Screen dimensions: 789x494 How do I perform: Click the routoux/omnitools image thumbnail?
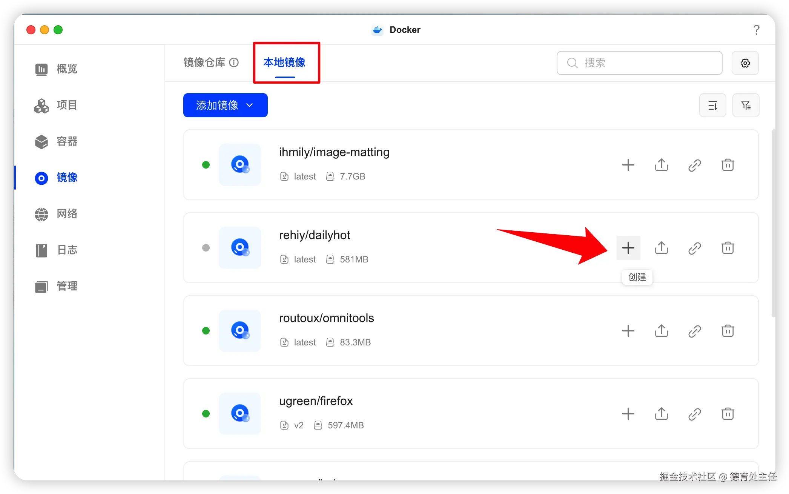(x=240, y=331)
